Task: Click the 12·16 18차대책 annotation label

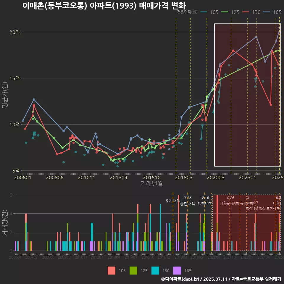Action: coord(205,201)
